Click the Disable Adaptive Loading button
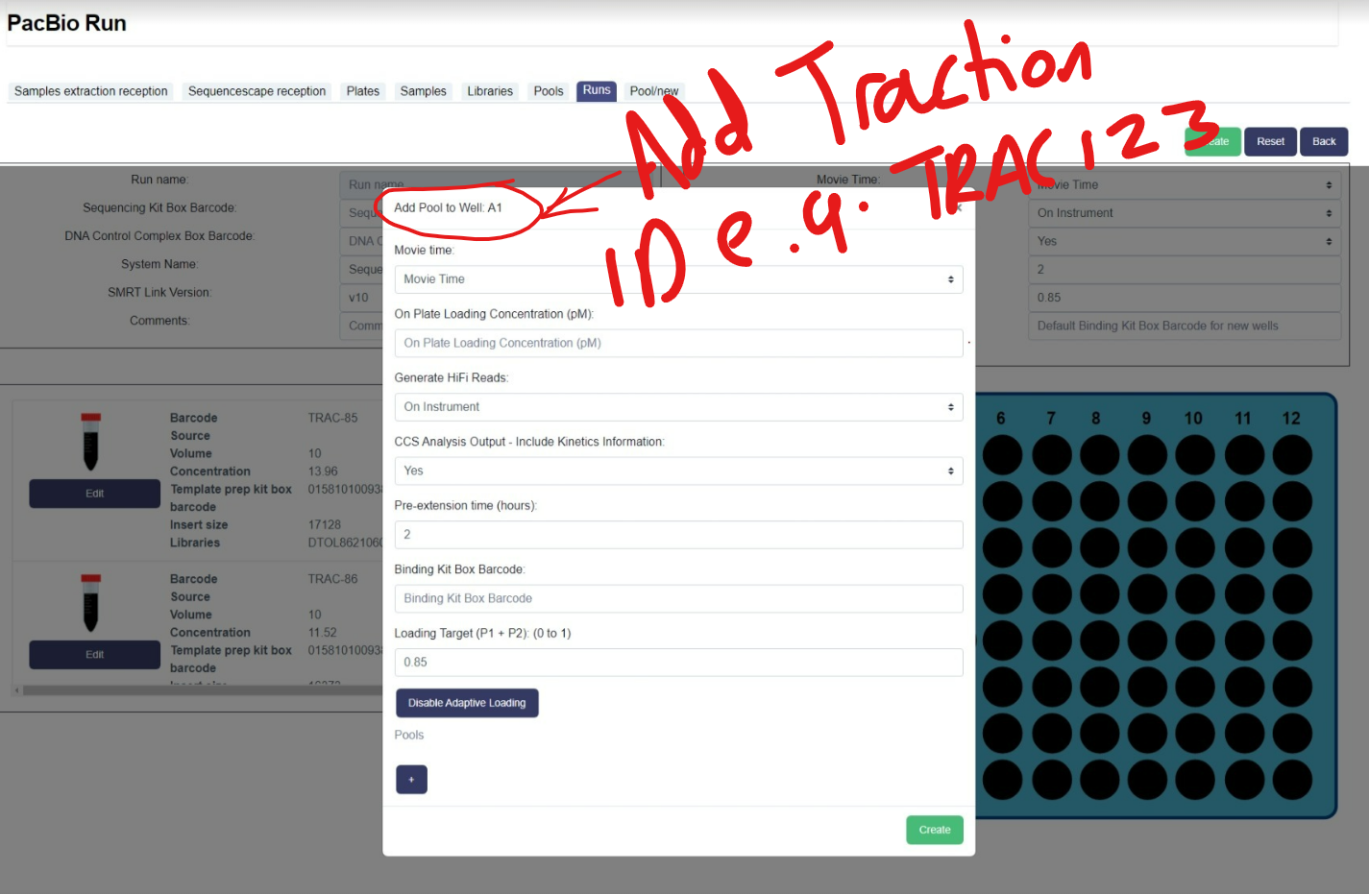The image size is (1369, 894). pyautogui.click(x=467, y=702)
